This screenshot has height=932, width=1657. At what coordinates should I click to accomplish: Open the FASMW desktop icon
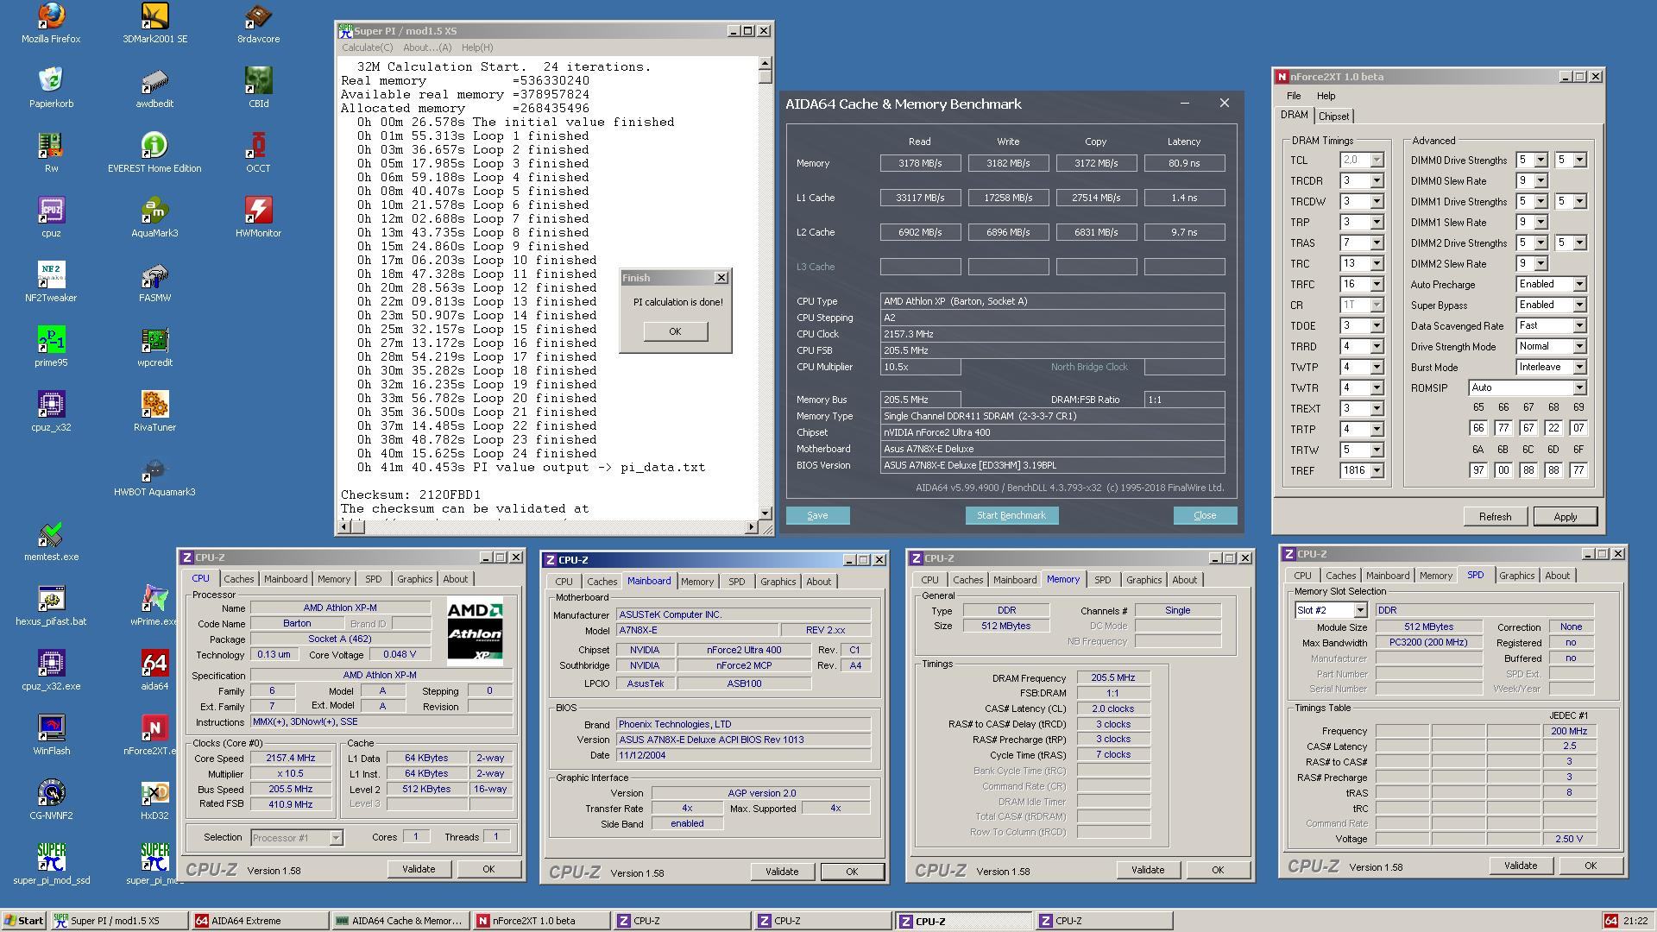point(154,282)
